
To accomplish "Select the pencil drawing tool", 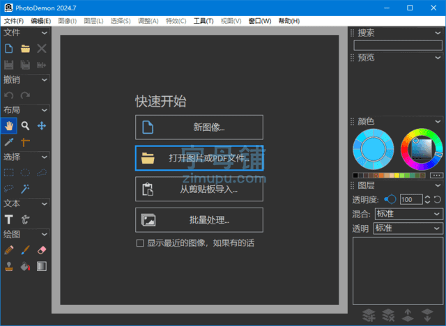I will pyautogui.click(x=9, y=250).
